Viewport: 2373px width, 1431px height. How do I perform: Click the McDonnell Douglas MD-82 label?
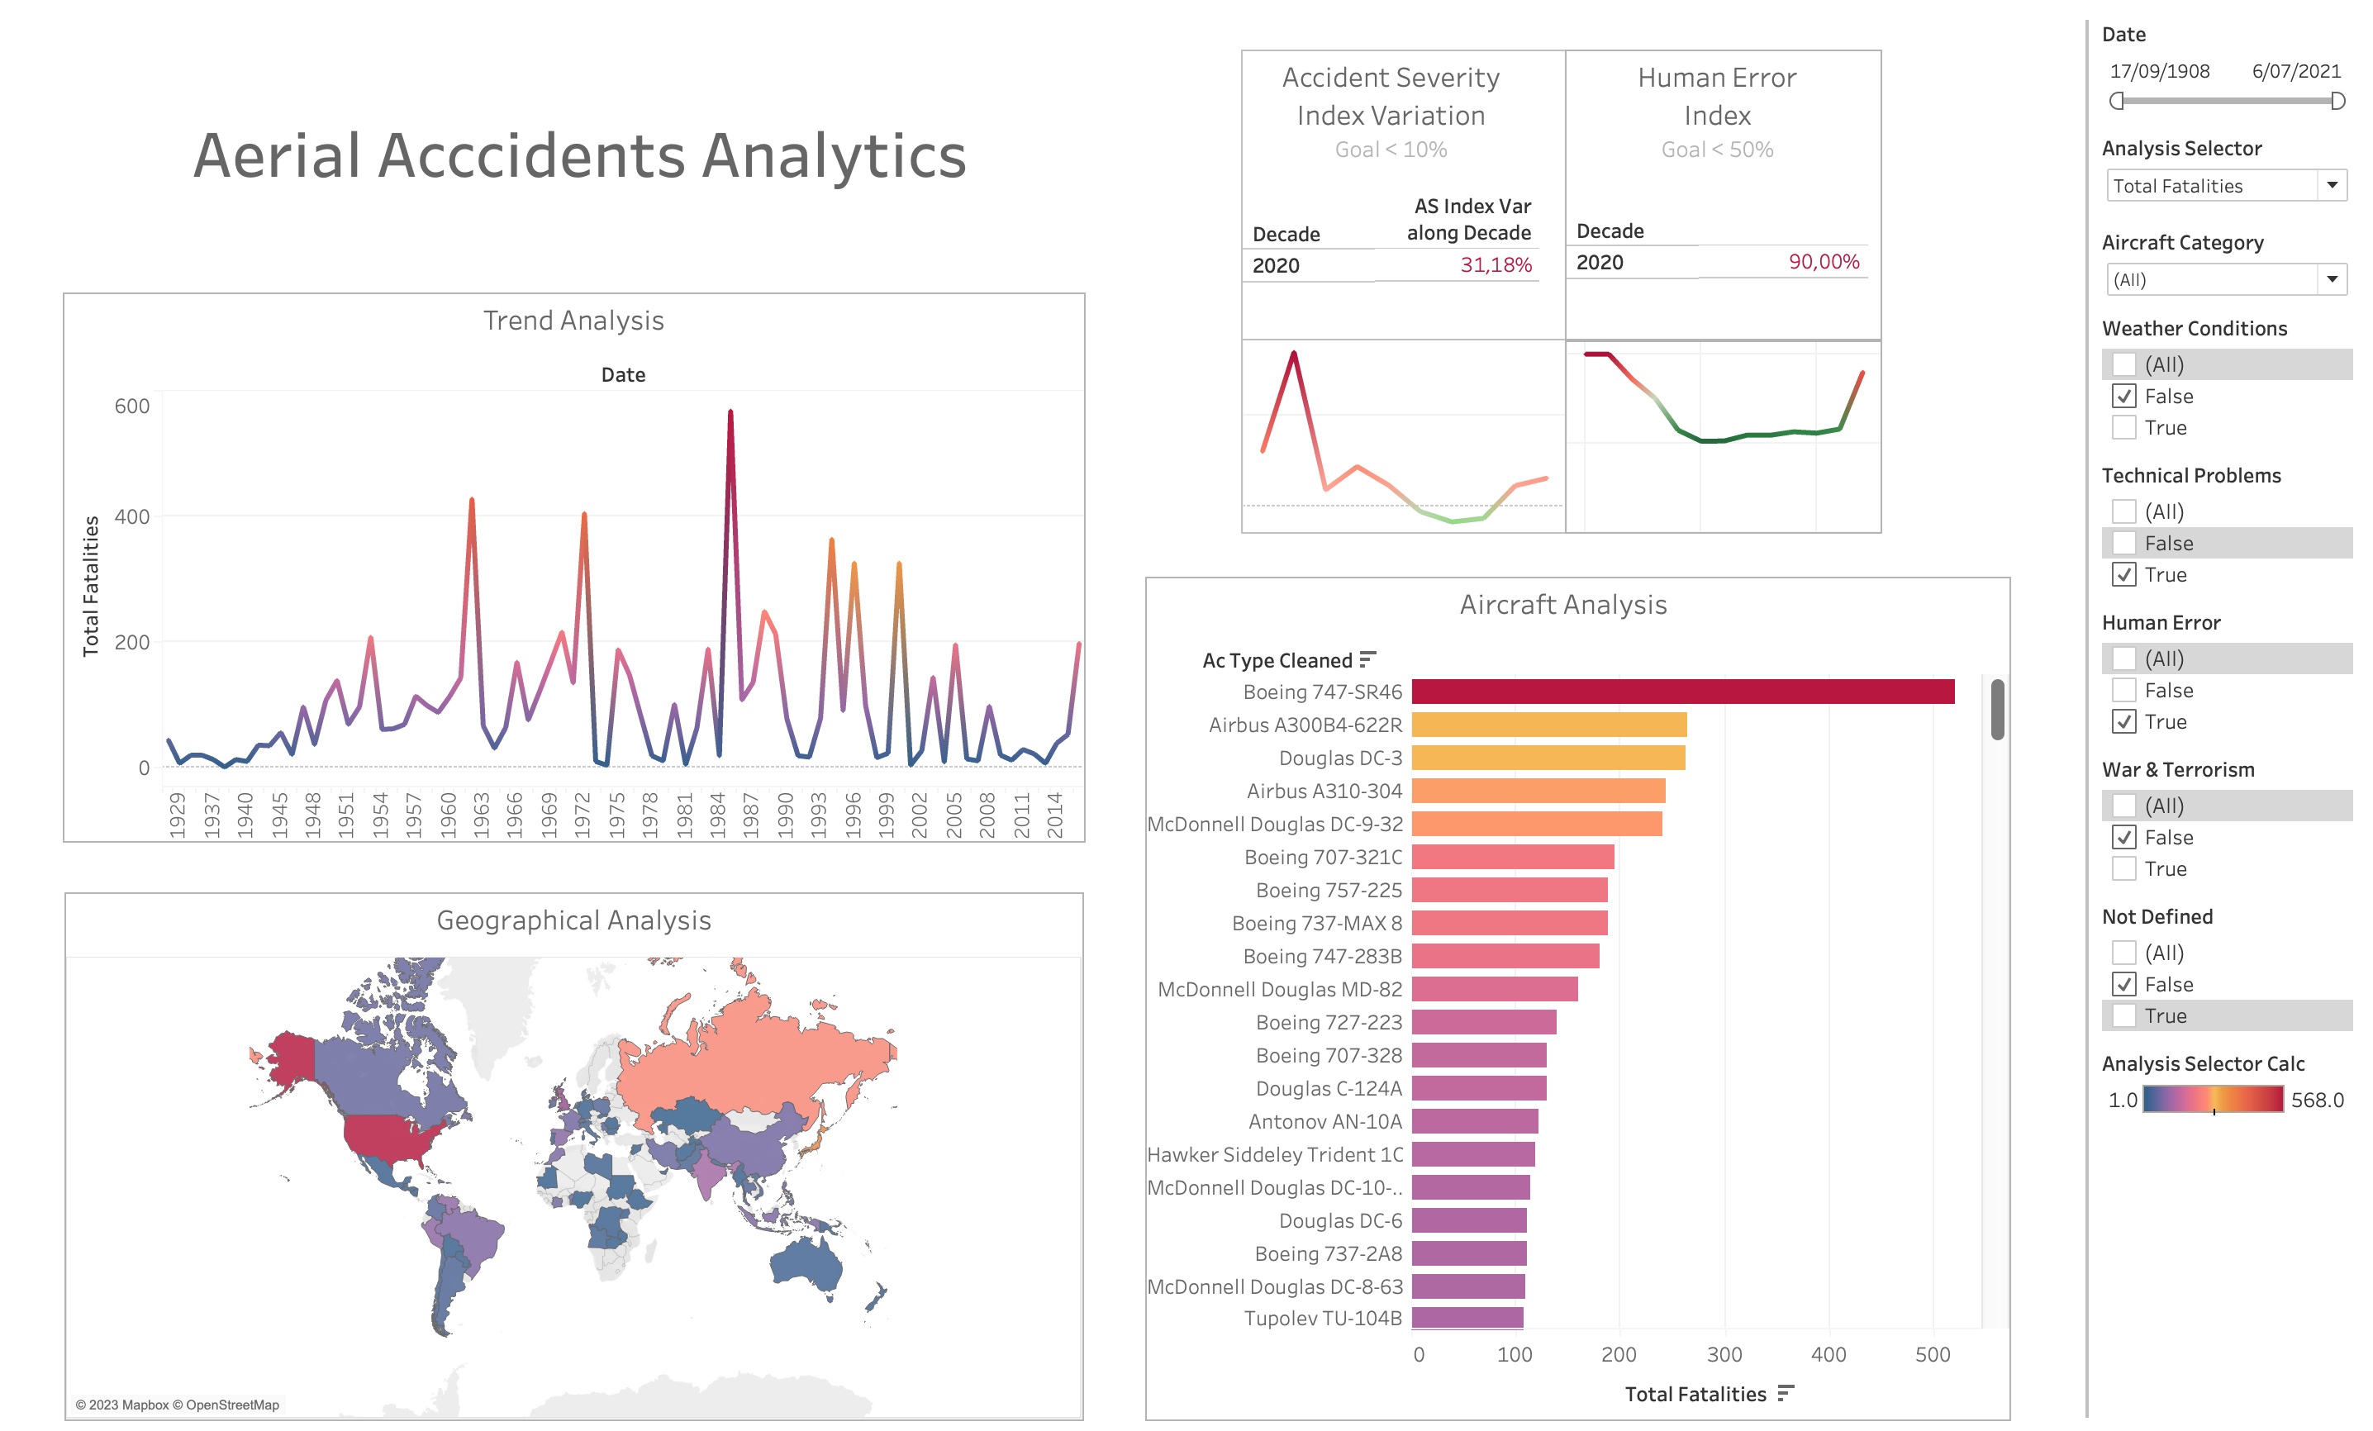tap(1279, 989)
